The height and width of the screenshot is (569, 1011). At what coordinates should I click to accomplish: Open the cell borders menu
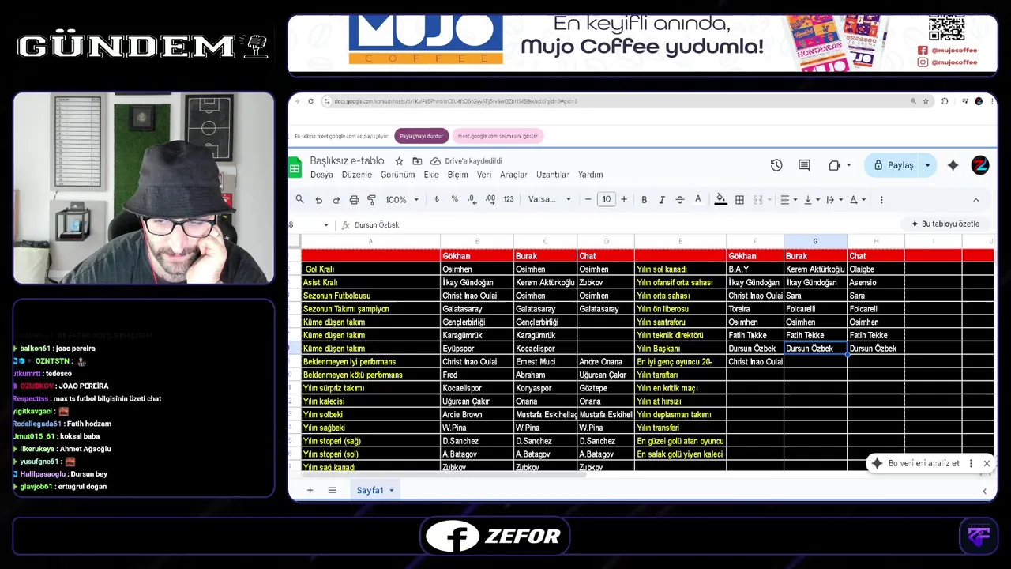(739, 200)
